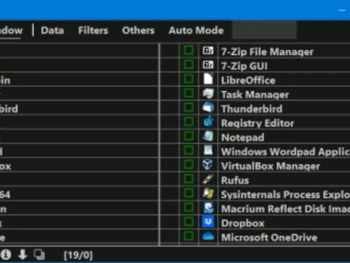This screenshot has height=263, width=350.
Task: Select the left list row ending in '64'
Action: 79,193
